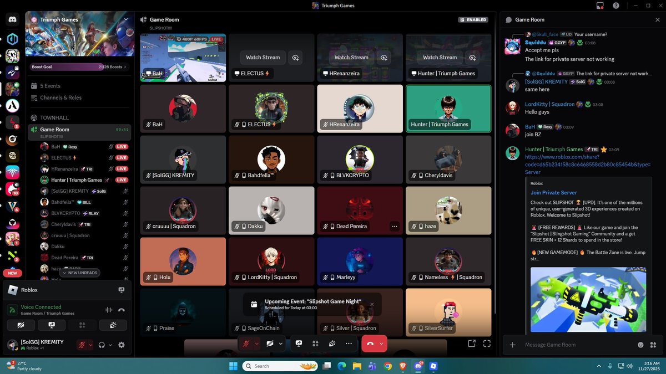666x374 pixels.
Task: Unmute microphone in the user panel
Action: tap(82, 345)
